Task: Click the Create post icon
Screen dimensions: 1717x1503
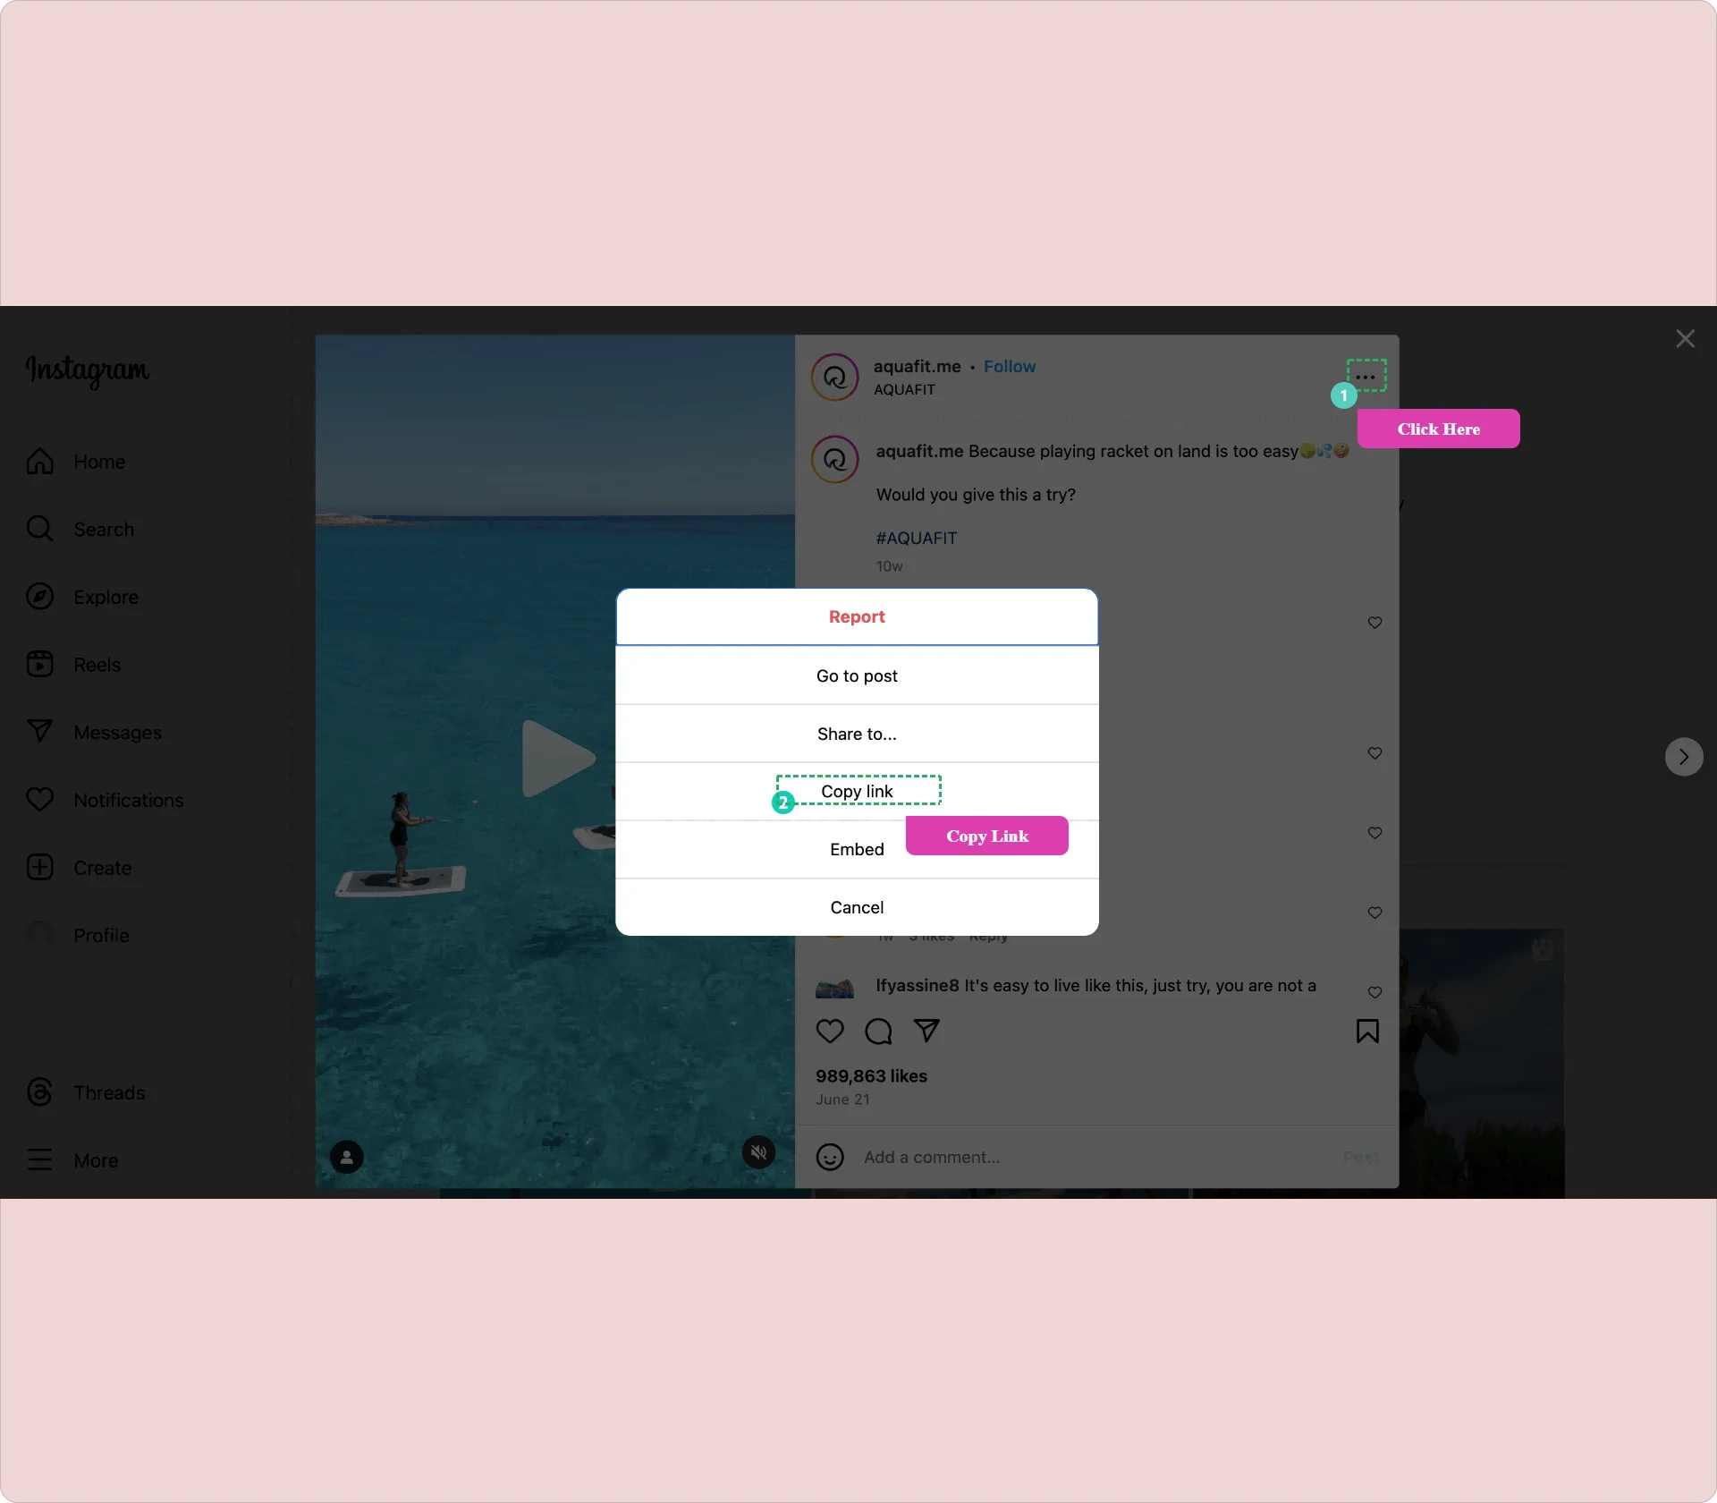Action: (39, 866)
